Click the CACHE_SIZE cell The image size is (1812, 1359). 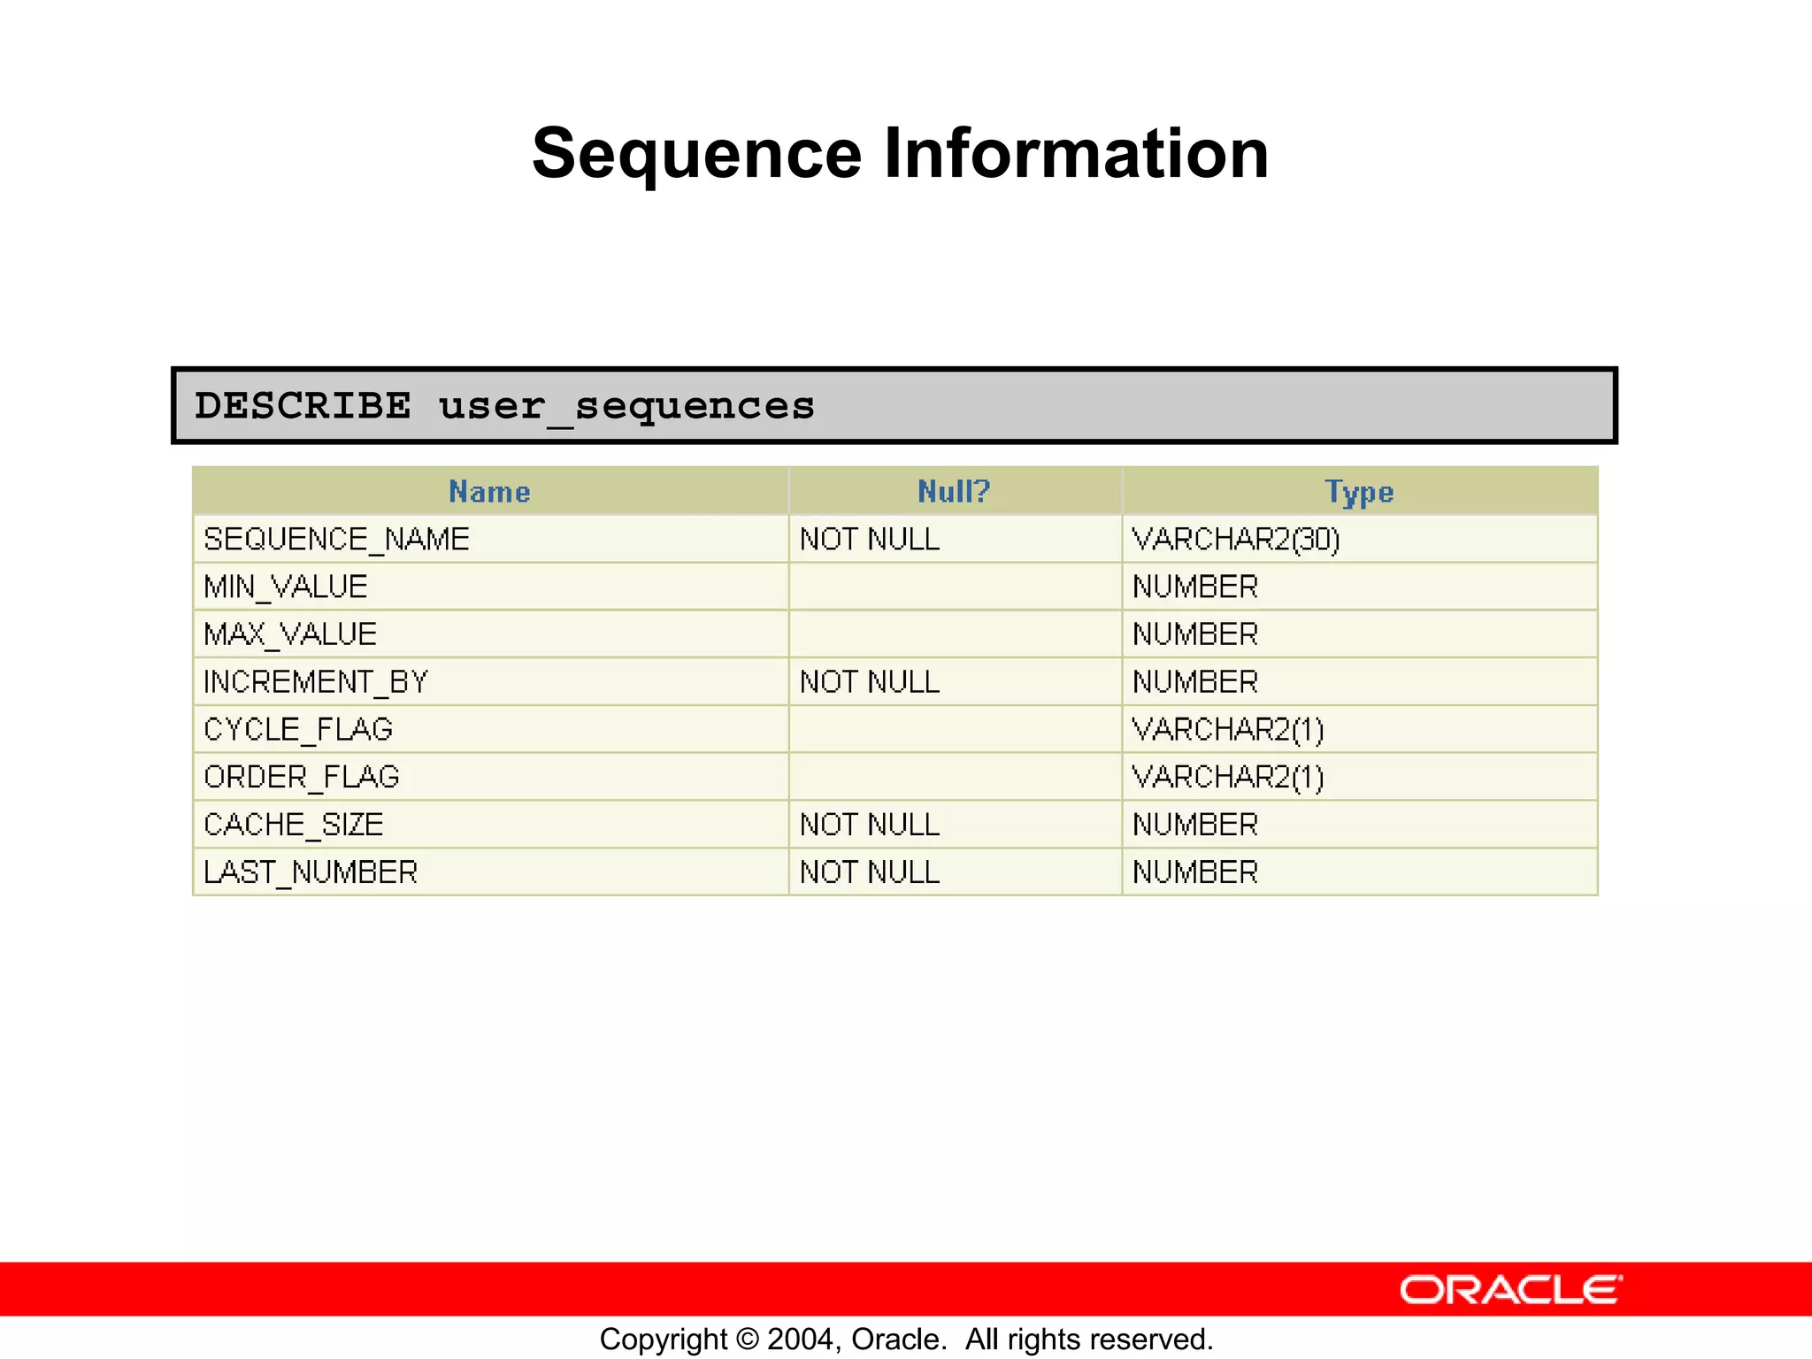coord(294,825)
